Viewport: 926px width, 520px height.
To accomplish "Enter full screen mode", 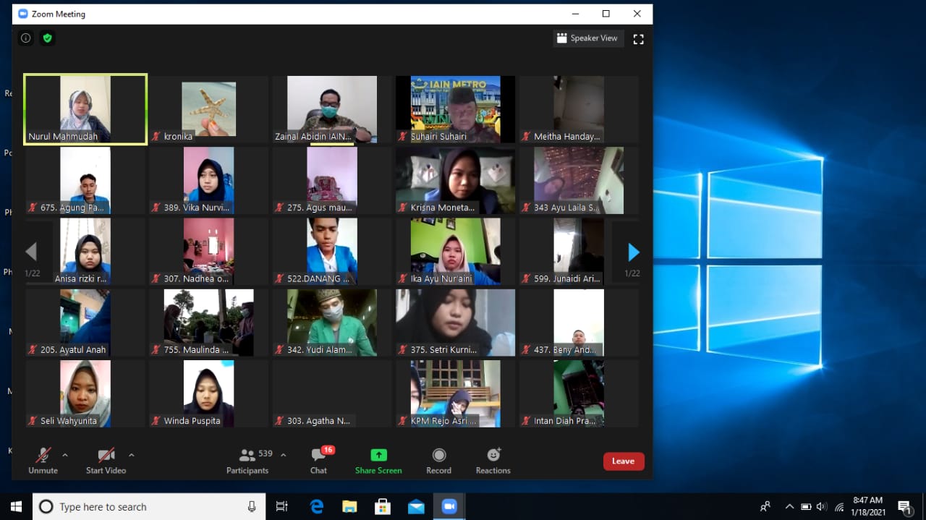I will click(x=638, y=39).
